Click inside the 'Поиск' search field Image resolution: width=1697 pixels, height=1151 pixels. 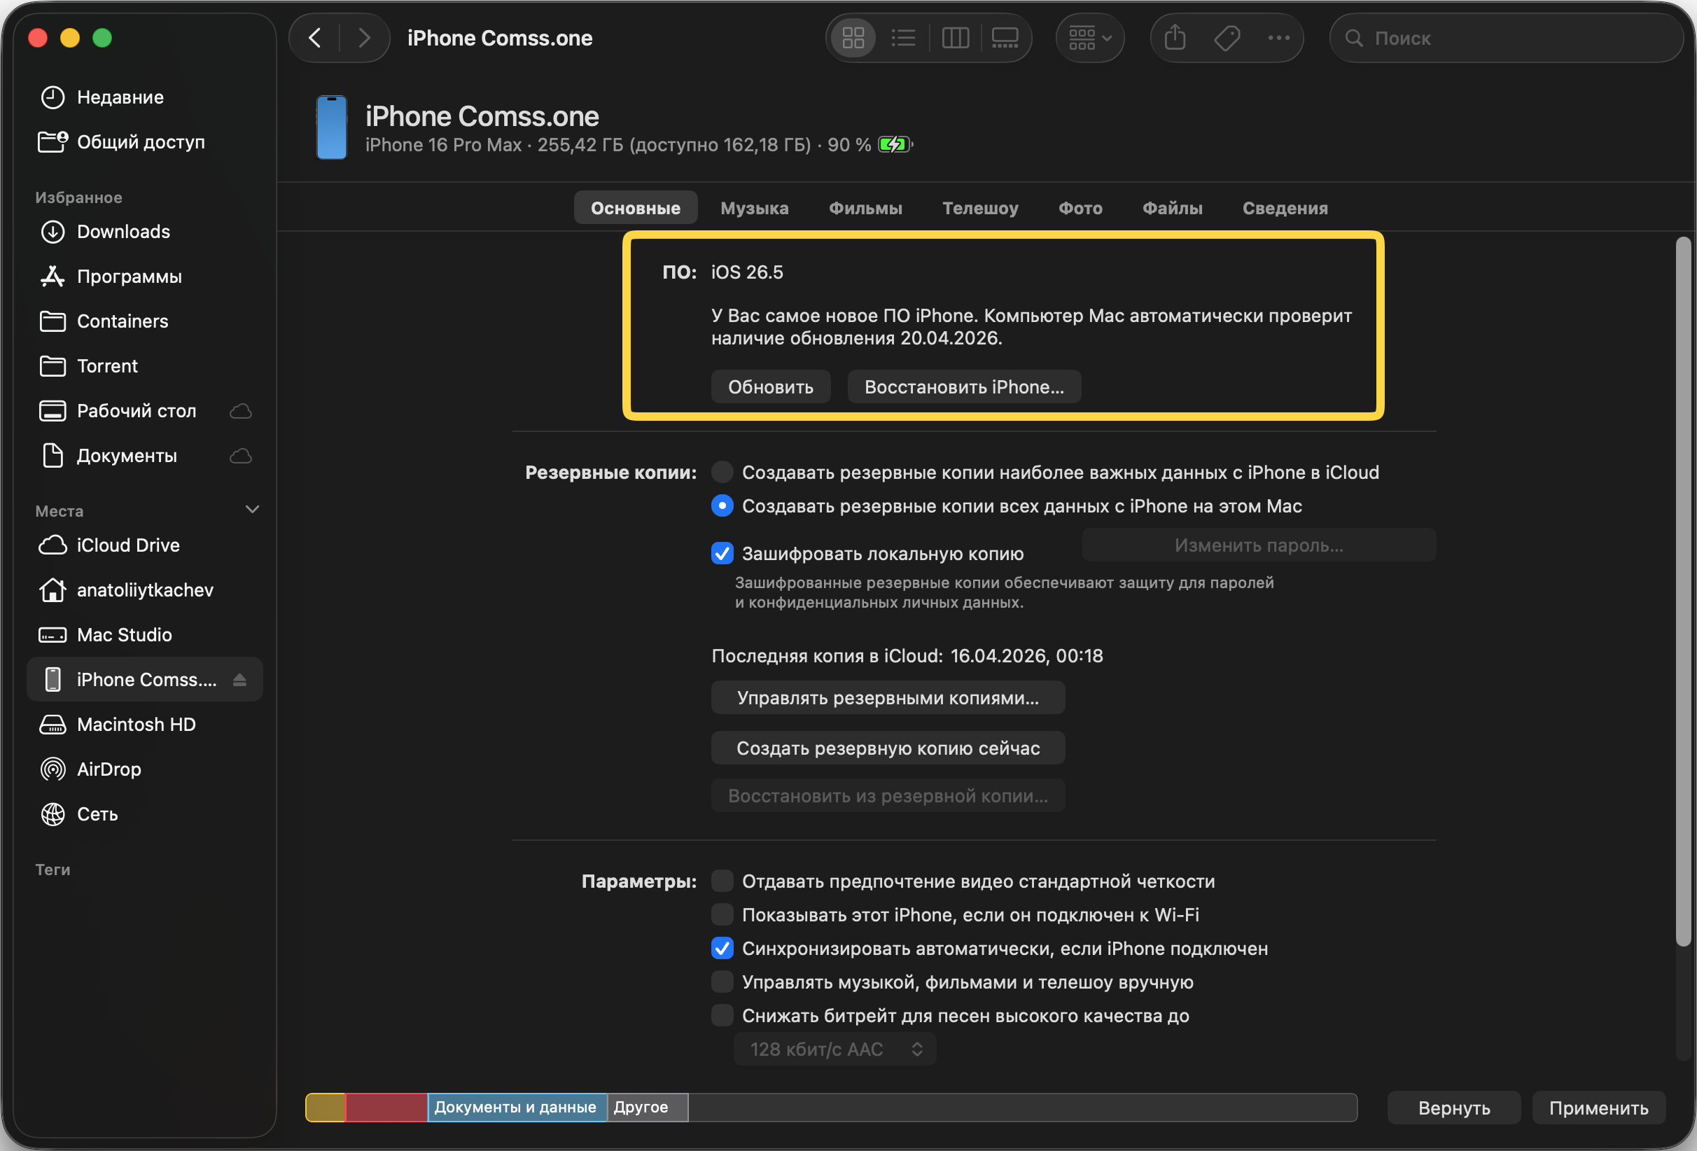[1504, 37]
